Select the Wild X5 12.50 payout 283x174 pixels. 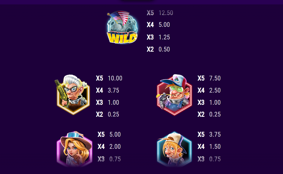tap(160, 13)
